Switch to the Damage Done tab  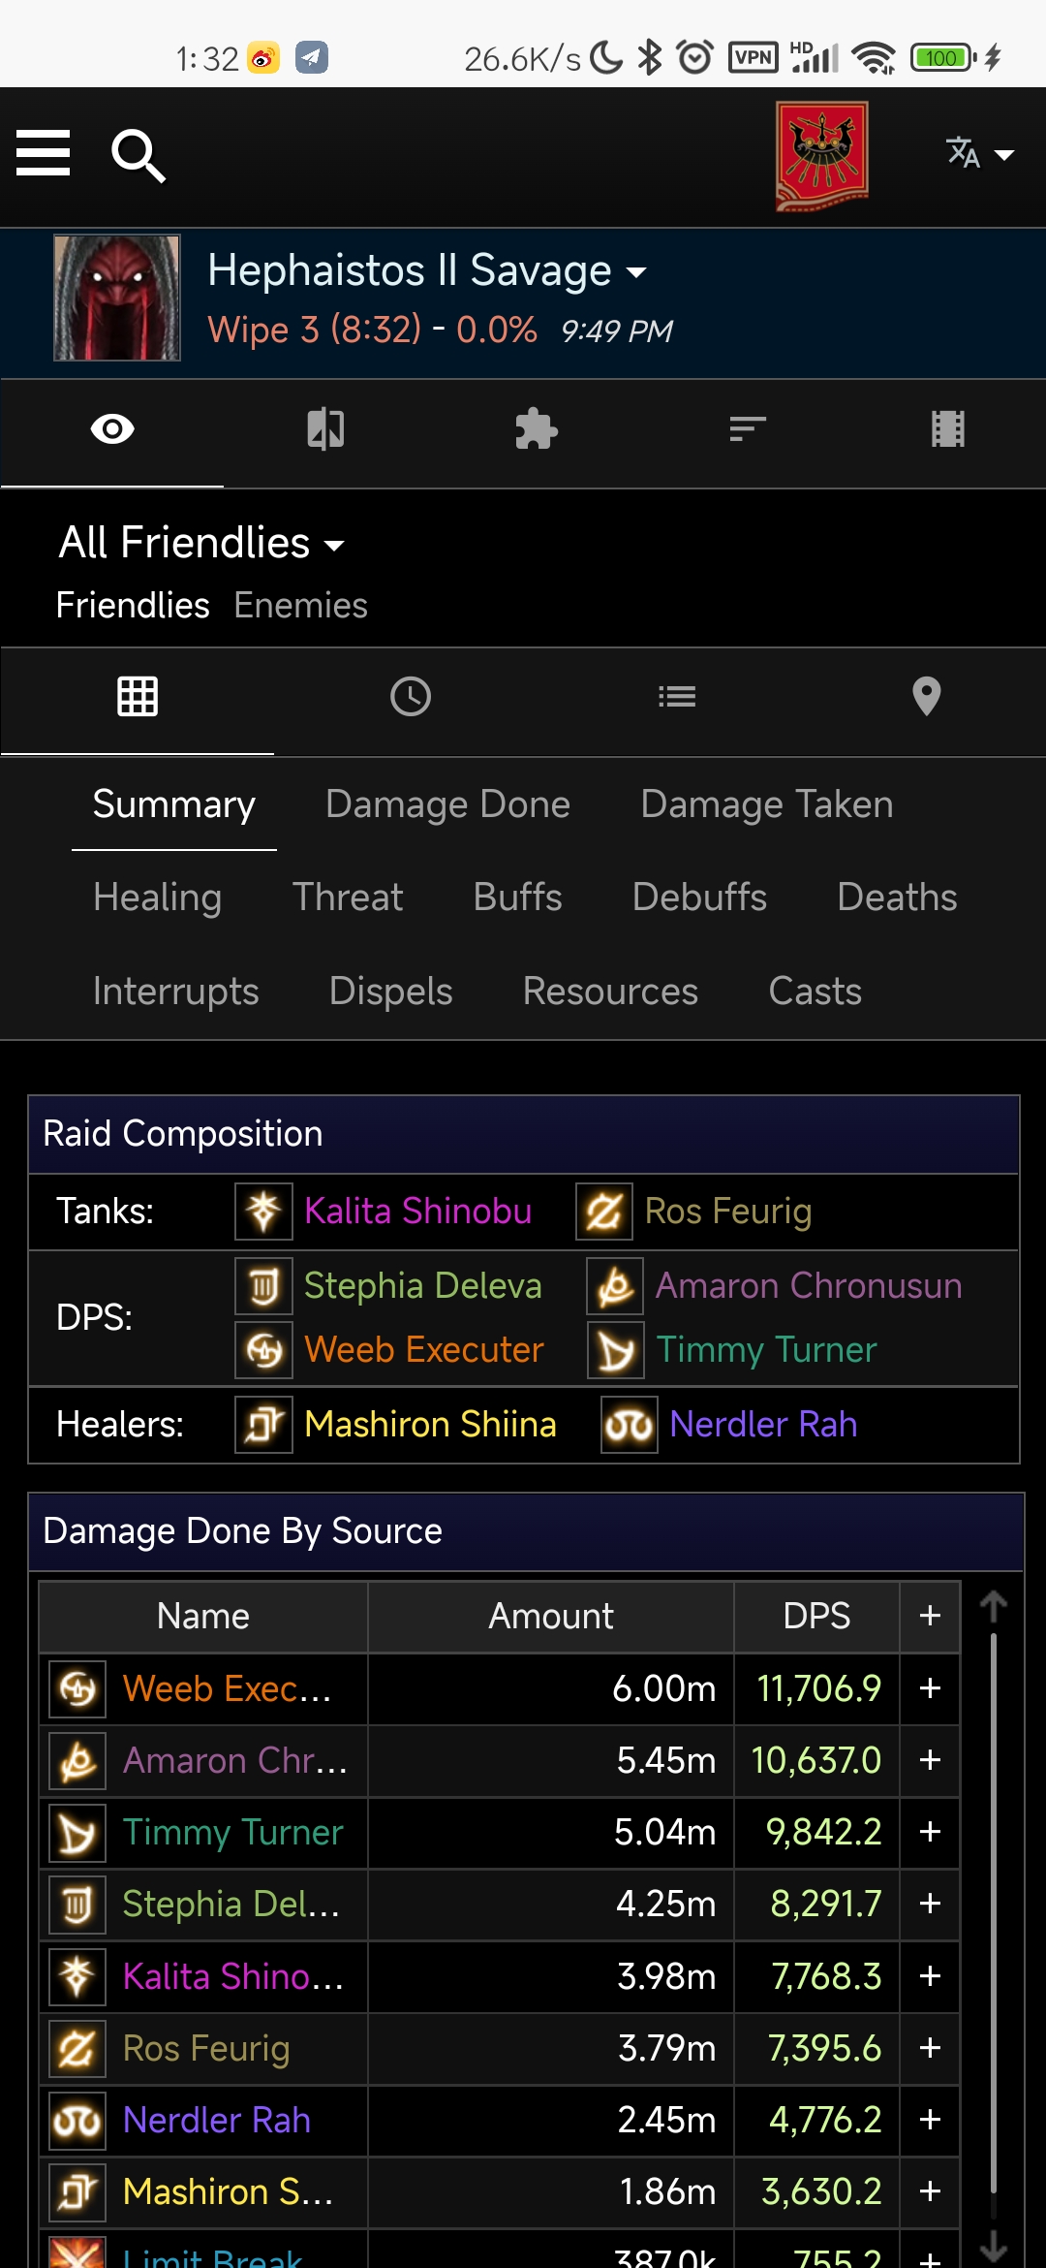[x=447, y=804]
